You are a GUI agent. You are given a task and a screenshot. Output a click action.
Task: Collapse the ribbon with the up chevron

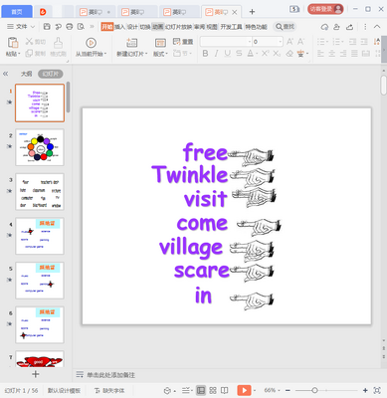377,27
